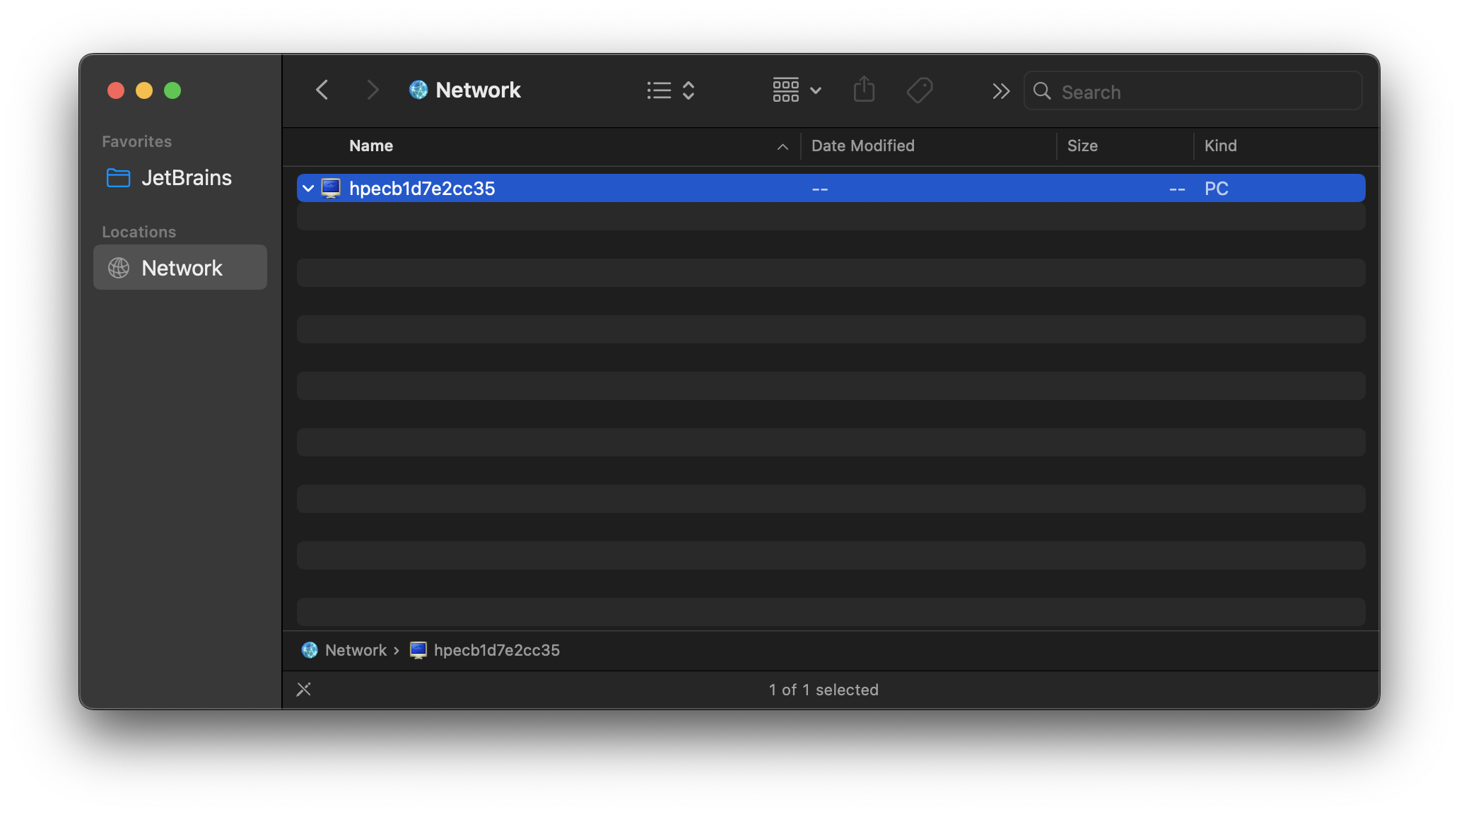Screen dimensions: 1459x814
Task: Open JetBrains folder in sidebar
Action: click(186, 178)
